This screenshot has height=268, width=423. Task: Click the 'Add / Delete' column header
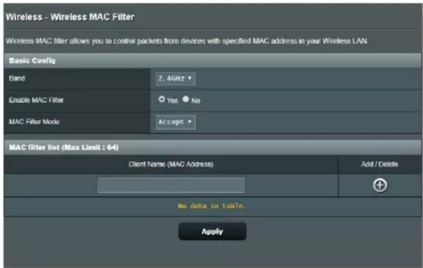tap(380, 164)
